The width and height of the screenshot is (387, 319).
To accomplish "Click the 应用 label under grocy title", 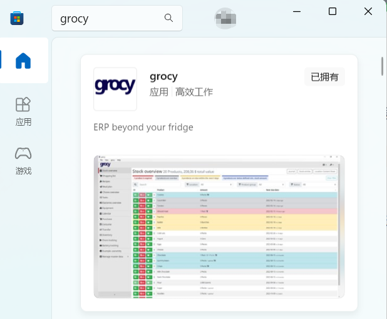I will pyautogui.click(x=158, y=92).
